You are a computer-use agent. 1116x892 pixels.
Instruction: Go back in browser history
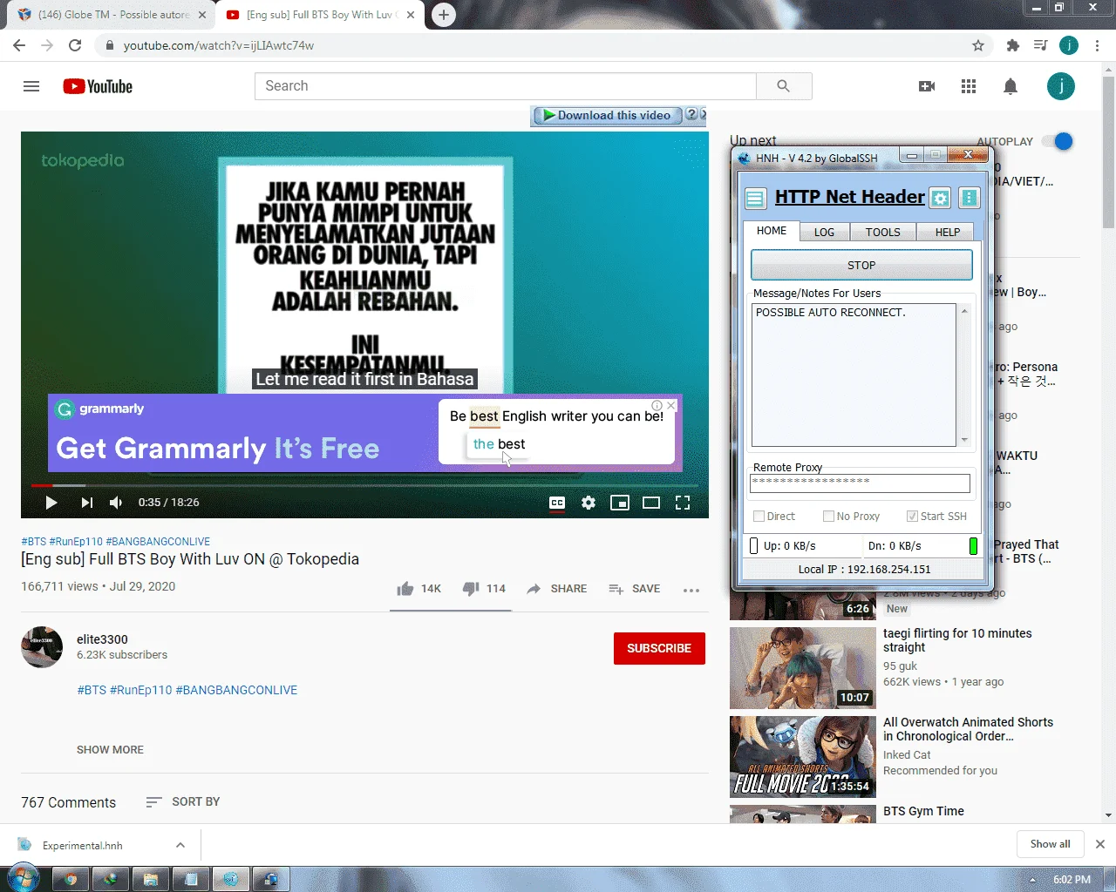(x=19, y=45)
